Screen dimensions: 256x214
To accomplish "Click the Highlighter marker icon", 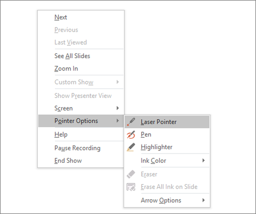I will tap(131, 147).
